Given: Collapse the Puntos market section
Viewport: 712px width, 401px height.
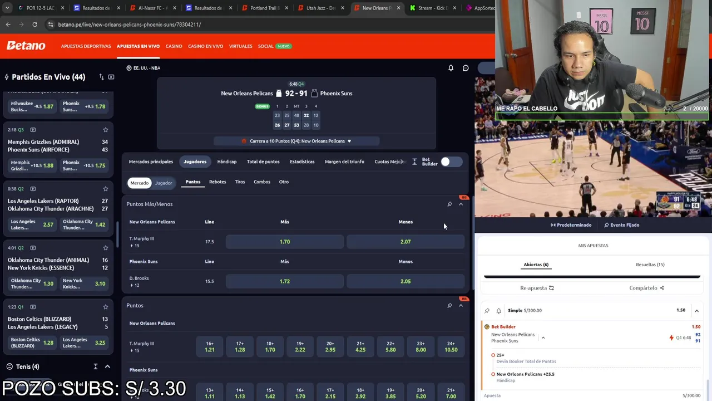Looking at the screenshot, I should 461,306.
